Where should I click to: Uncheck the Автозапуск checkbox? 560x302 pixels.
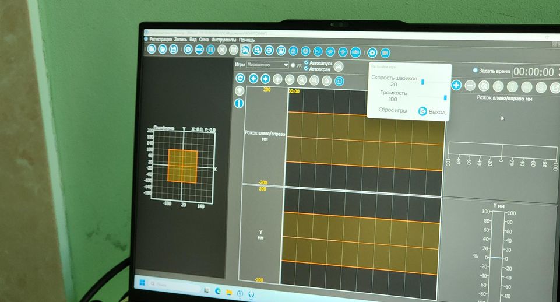point(306,62)
